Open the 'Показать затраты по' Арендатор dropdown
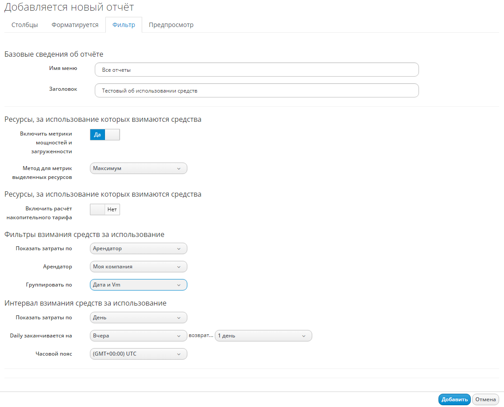The width and height of the screenshot is (504, 407). (x=138, y=248)
